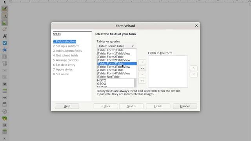Viewport: 251px width, 141px height.
Task: Remove all fields with << button
Action: [142, 81]
